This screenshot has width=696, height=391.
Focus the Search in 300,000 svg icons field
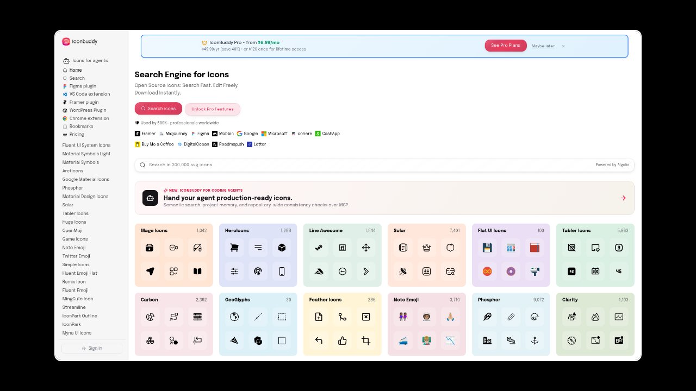point(384,165)
